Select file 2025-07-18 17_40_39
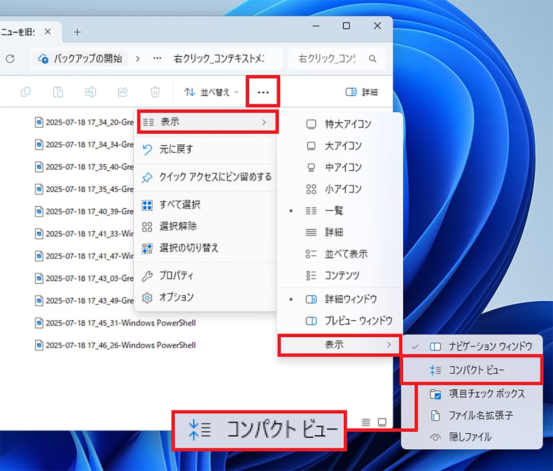 tap(84, 211)
